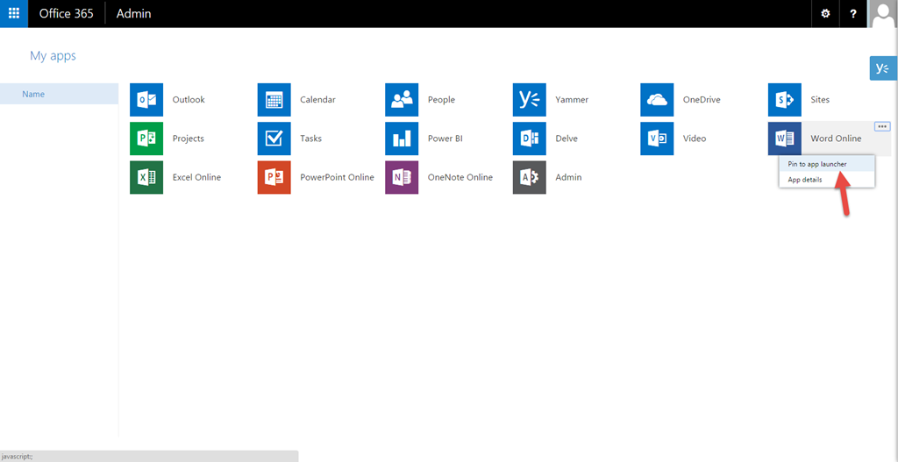This screenshot has width=898, height=462.
Task: Click the Delve app name label
Action: [x=567, y=139]
